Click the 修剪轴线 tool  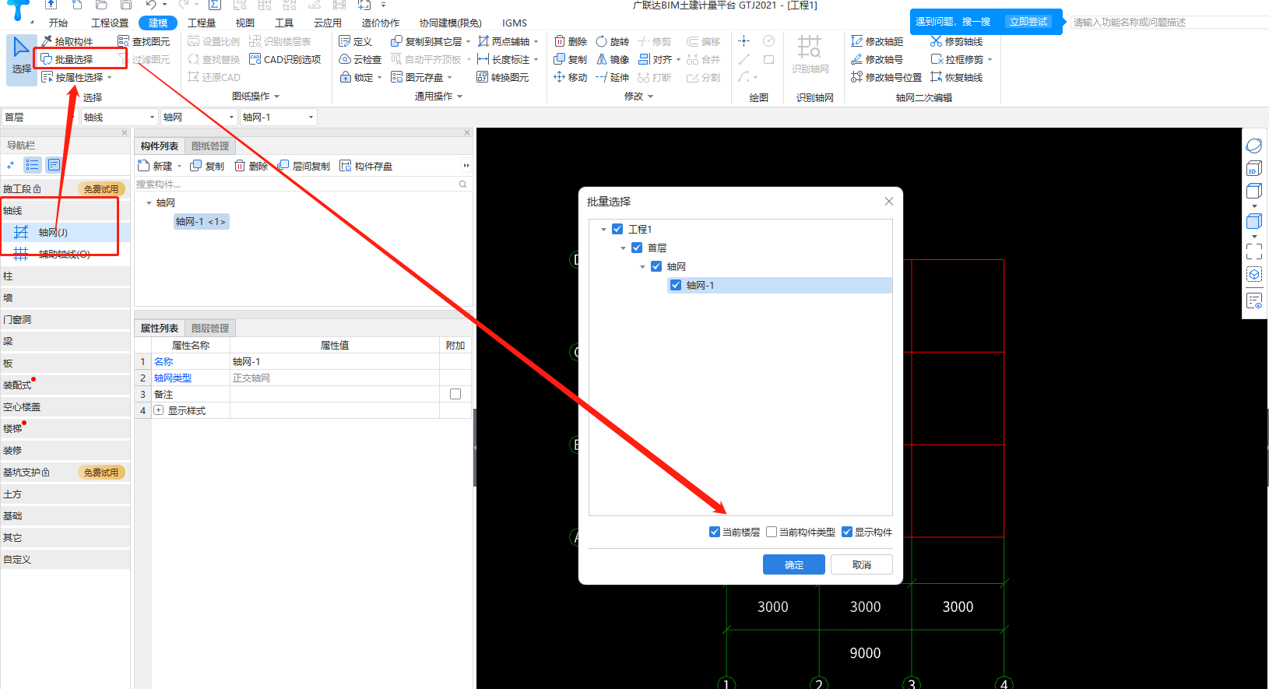(x=957, y=41)
